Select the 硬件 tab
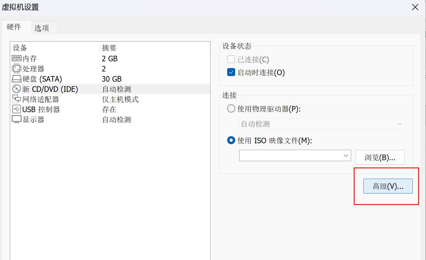This screenshot has width=426, height=260. pyautogui.click(x=14, y=27)
